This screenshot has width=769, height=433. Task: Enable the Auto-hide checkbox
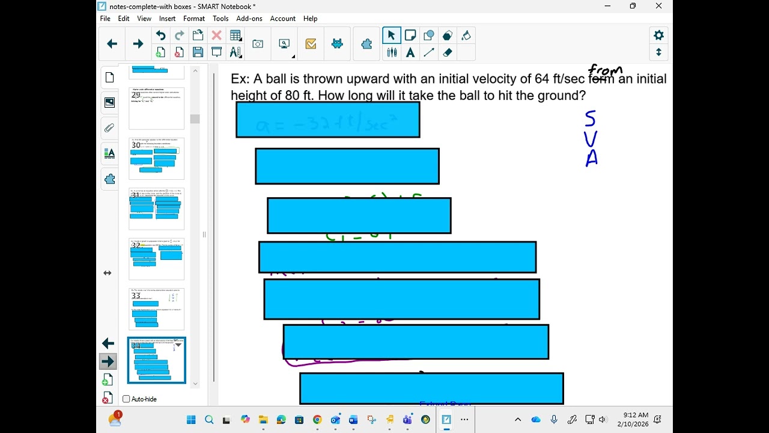(126, 399)
